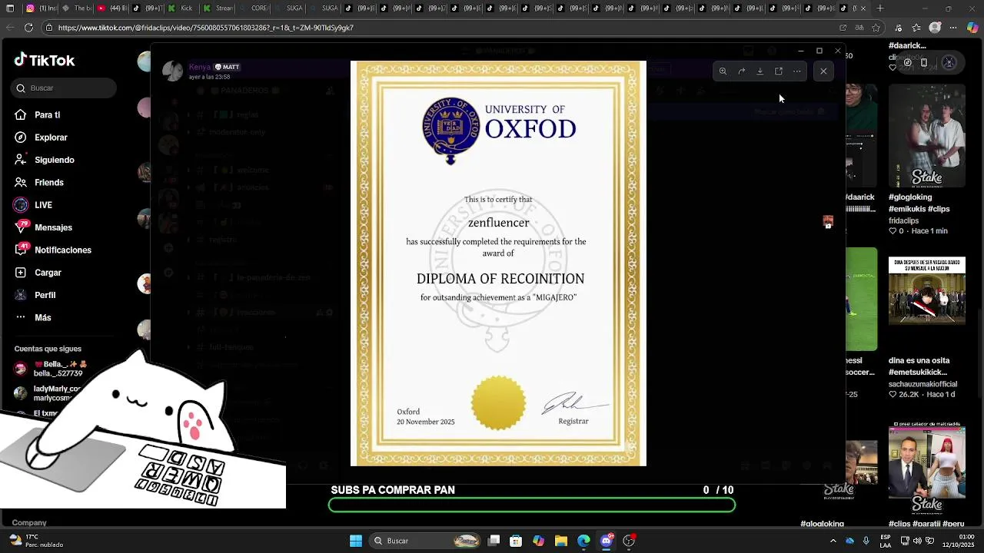Open File Explorer from taskbar
The height and width of the screenshot is (553, 984).
tap(561, 541)
